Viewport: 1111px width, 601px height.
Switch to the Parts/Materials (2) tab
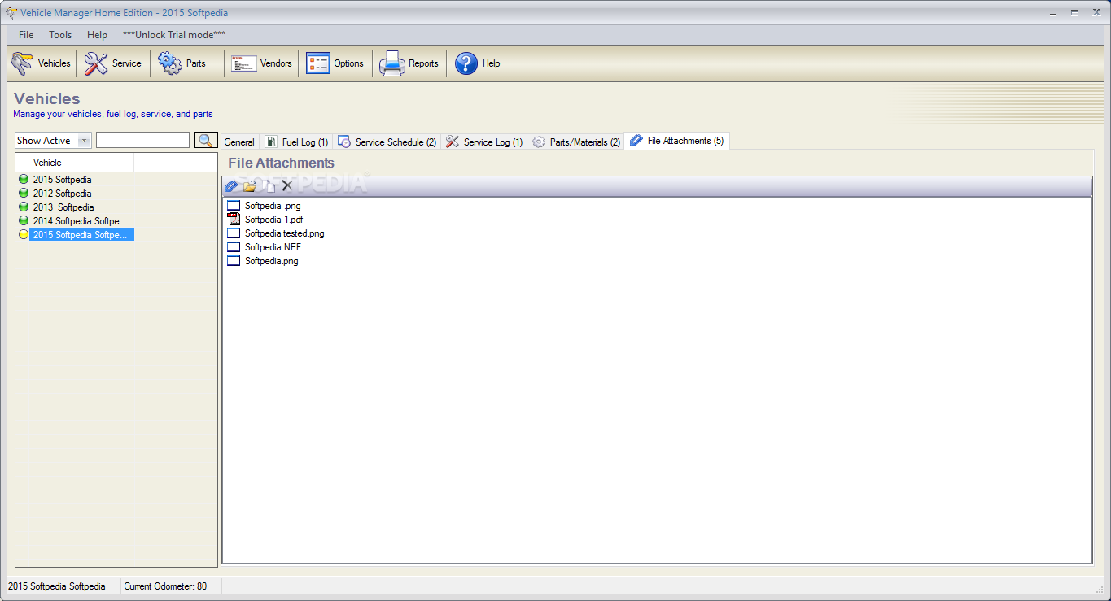tap(576, 142)
